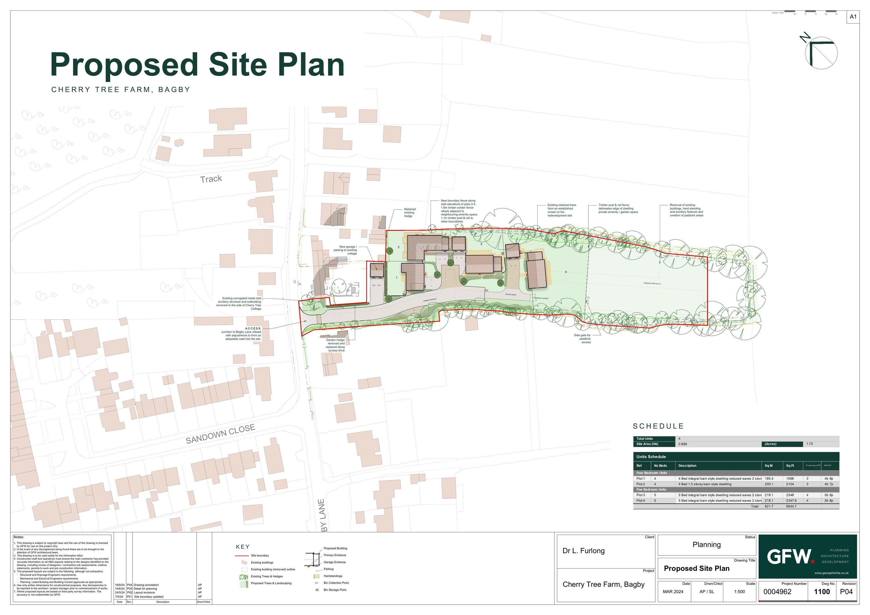
Task: Select the Hardstandings legend swatch
Action: [316, 577]
